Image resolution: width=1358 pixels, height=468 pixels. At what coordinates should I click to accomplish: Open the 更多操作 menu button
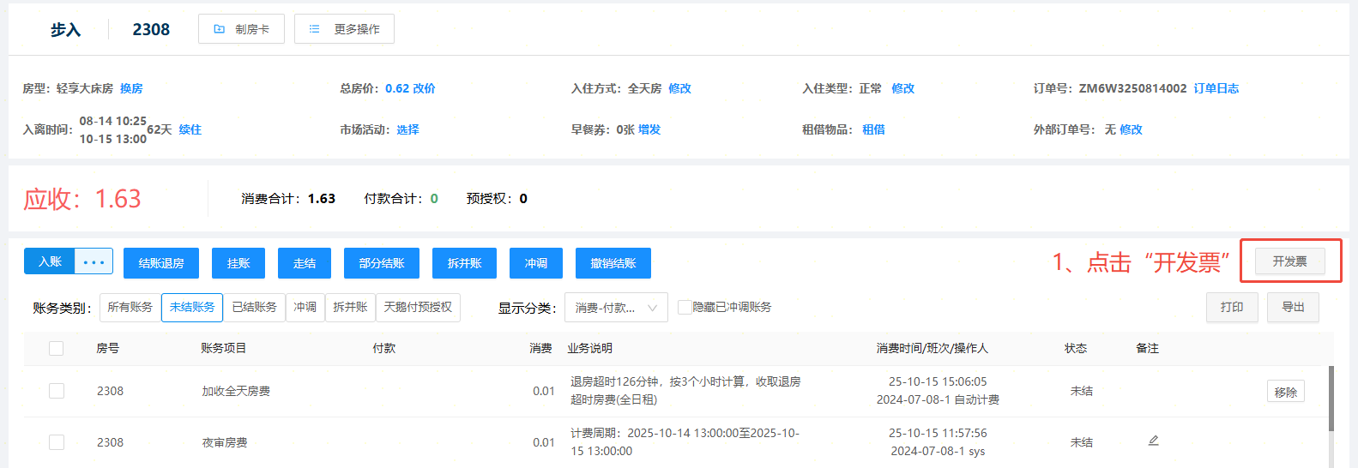(344, 29)
